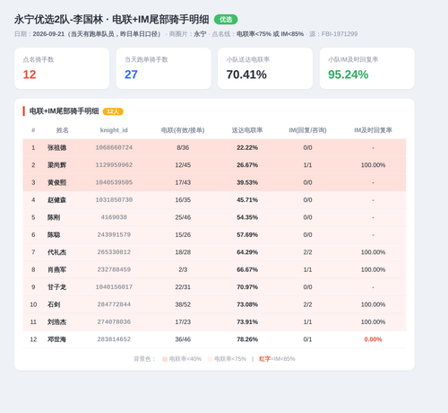Click the source ID FBI-1971299

pos(340,34)
